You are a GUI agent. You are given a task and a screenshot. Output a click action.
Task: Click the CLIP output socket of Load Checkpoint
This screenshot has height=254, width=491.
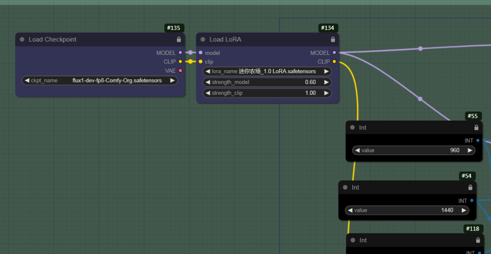pos(180,62)
